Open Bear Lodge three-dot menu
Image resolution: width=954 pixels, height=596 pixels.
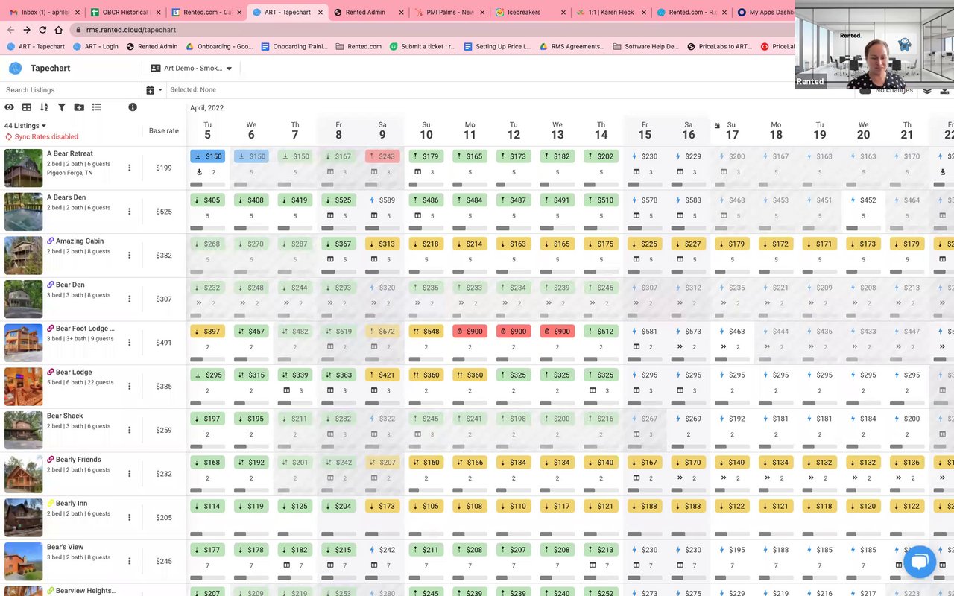[129, 387]
